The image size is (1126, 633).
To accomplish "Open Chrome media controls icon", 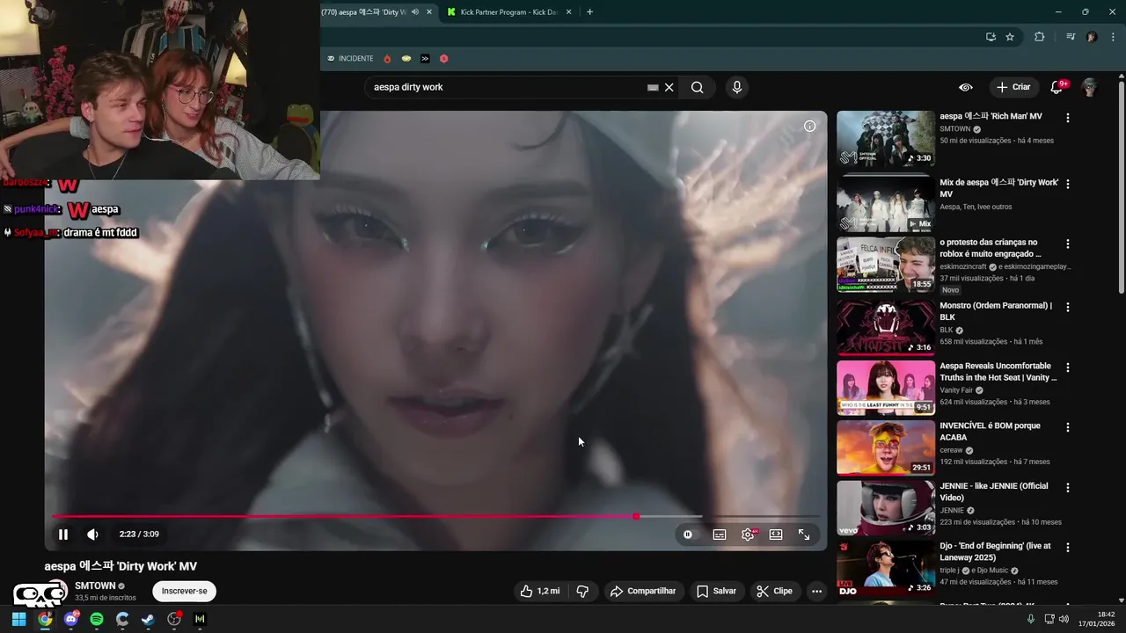I will coord(1071,37).
